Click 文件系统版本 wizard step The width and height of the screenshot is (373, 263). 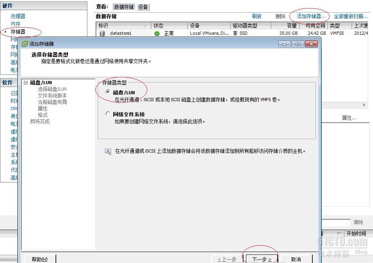click(52, 95)
